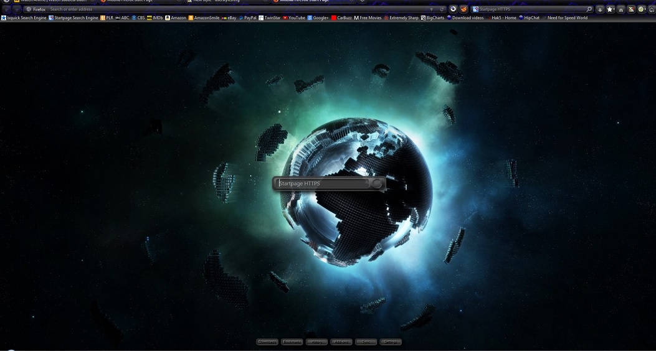
Task: Open the eBay bookmark
Action: (229, 18)
